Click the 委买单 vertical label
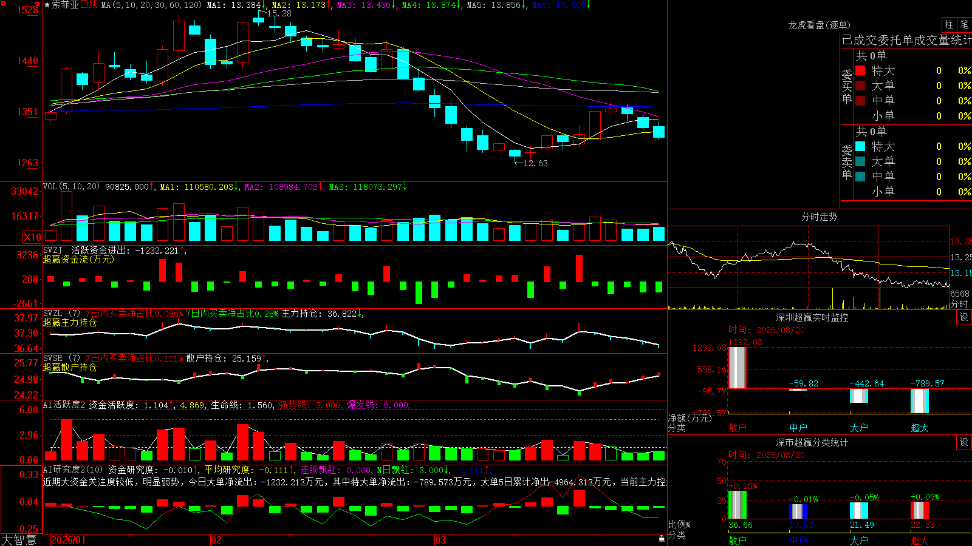 pyautogui.click(x=847, y=87)
